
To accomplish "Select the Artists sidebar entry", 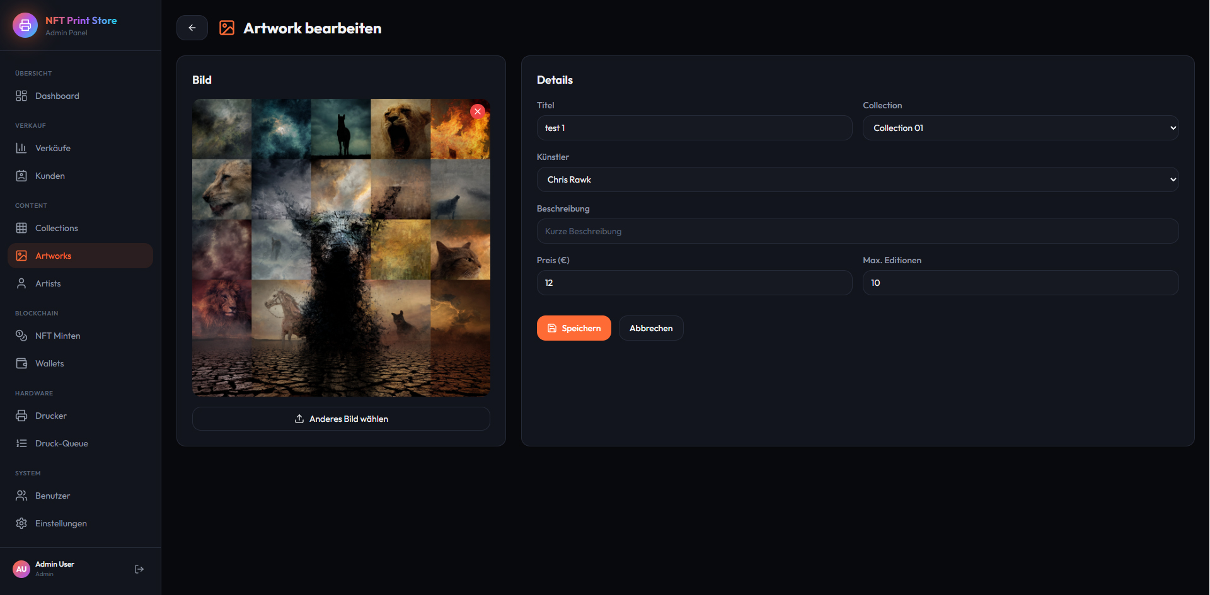I will point(48,283).
